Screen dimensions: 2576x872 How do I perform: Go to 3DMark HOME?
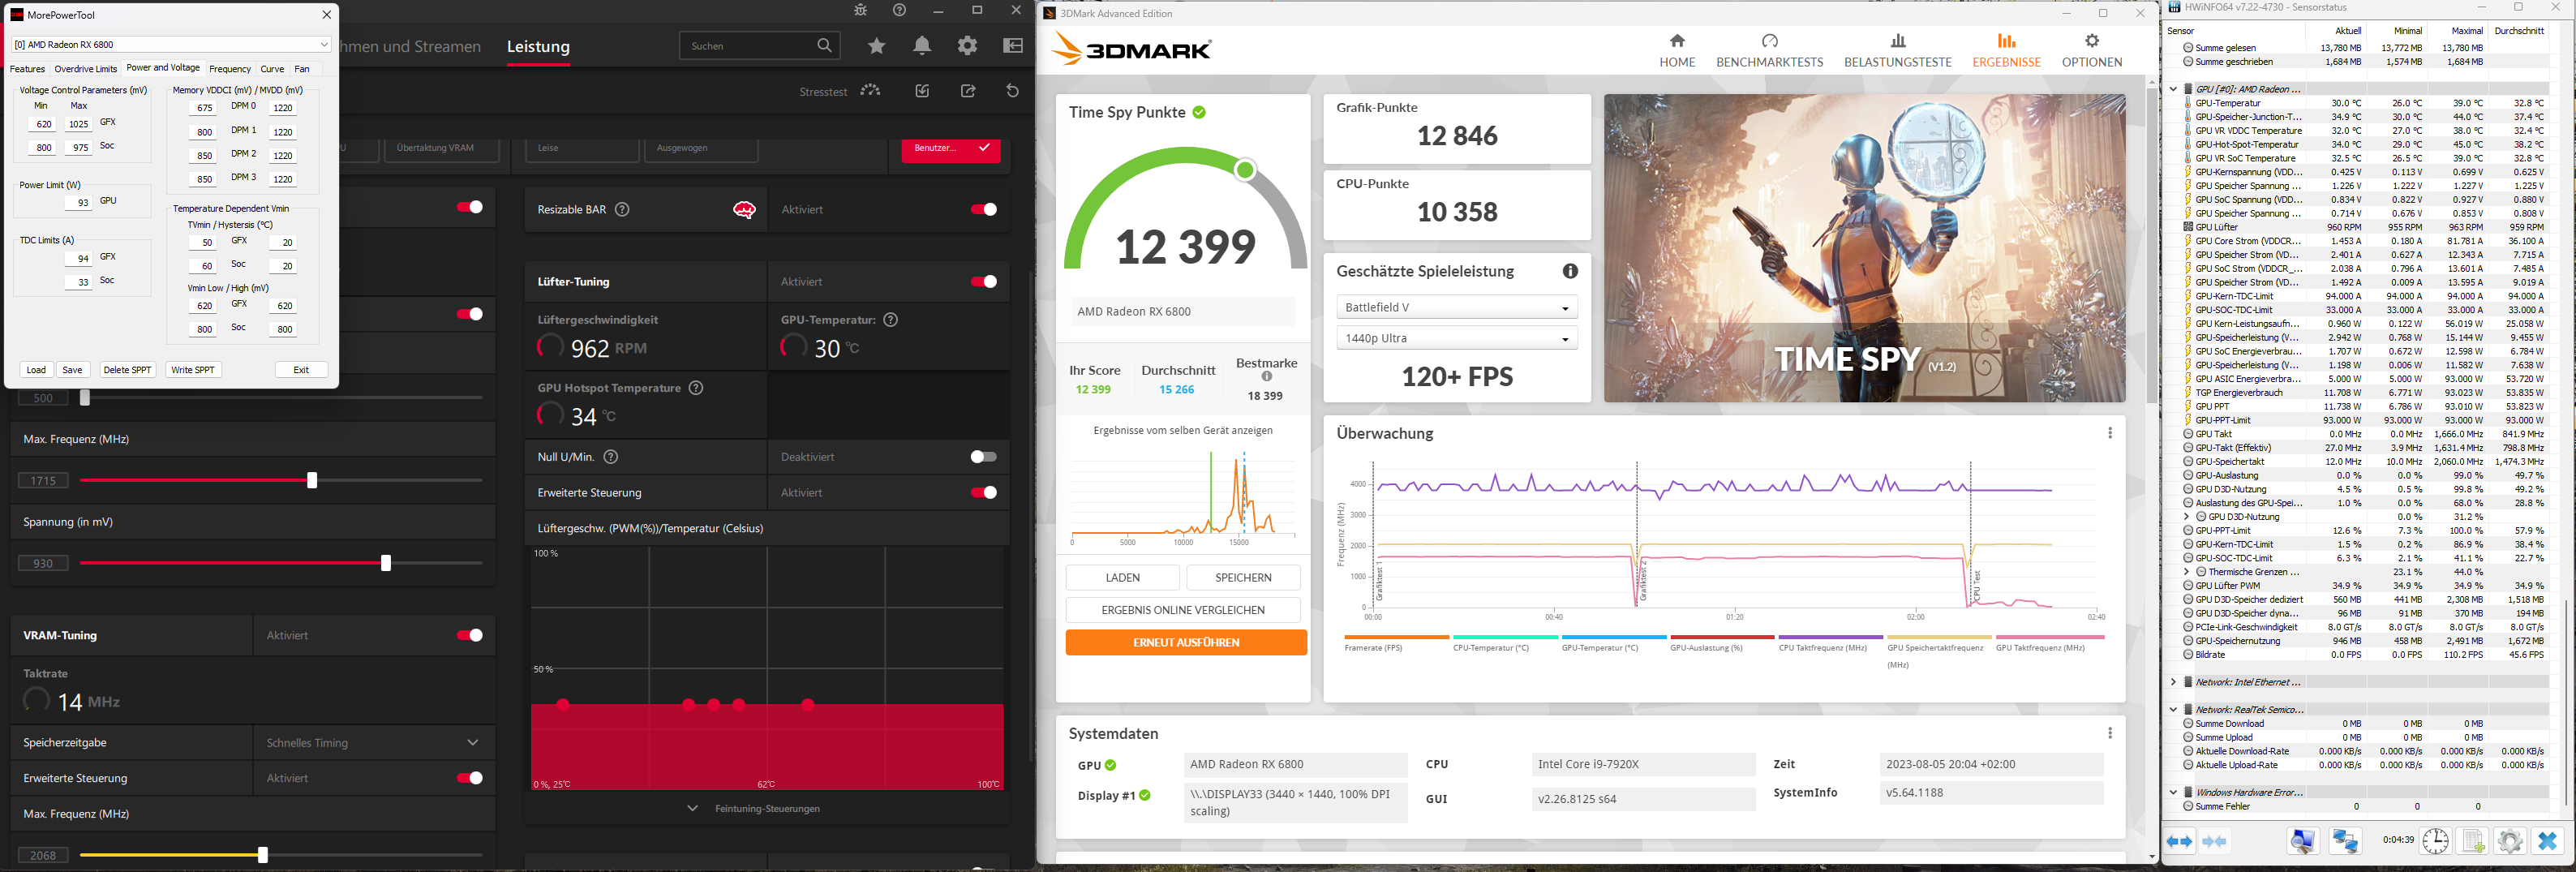coord(1677,50)
